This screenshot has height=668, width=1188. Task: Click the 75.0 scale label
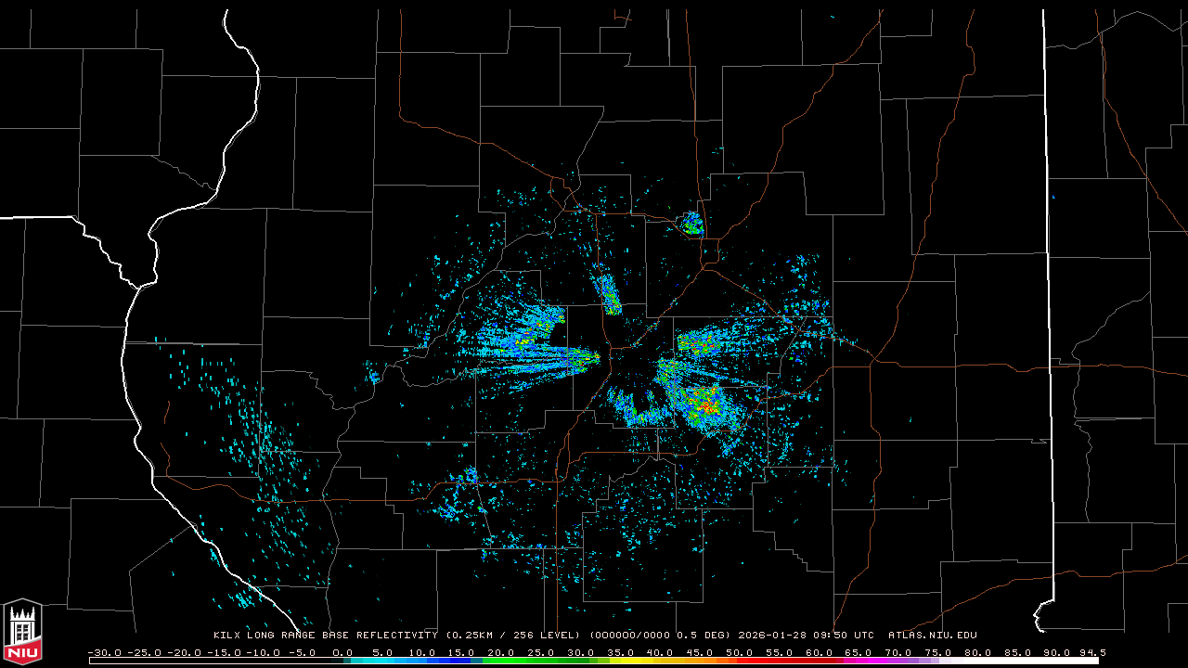pyautogui.click(x=940, y=652)
